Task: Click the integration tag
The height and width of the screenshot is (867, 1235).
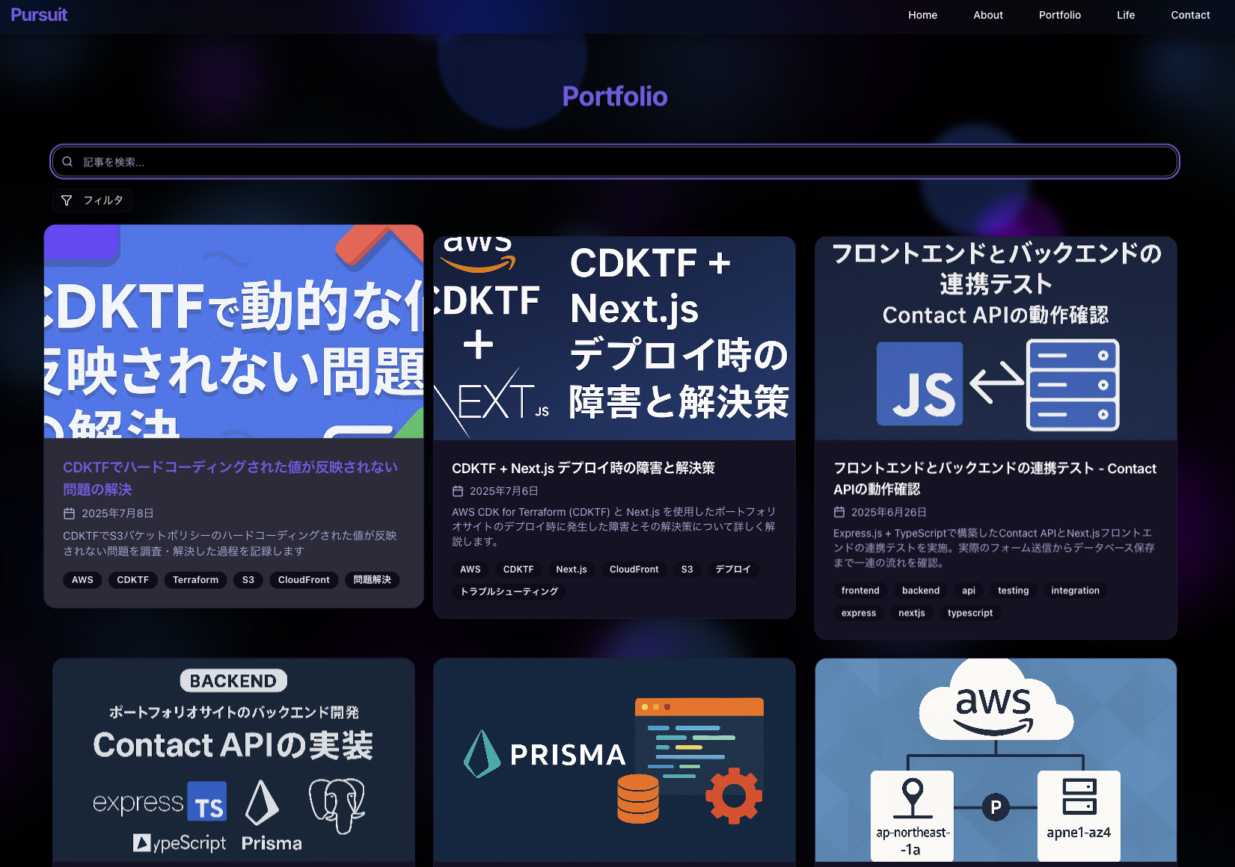Action: tap(1075, 590)
